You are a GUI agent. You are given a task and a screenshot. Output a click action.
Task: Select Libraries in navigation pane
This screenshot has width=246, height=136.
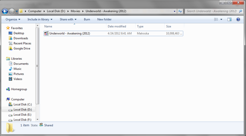(x=16, y=59)
